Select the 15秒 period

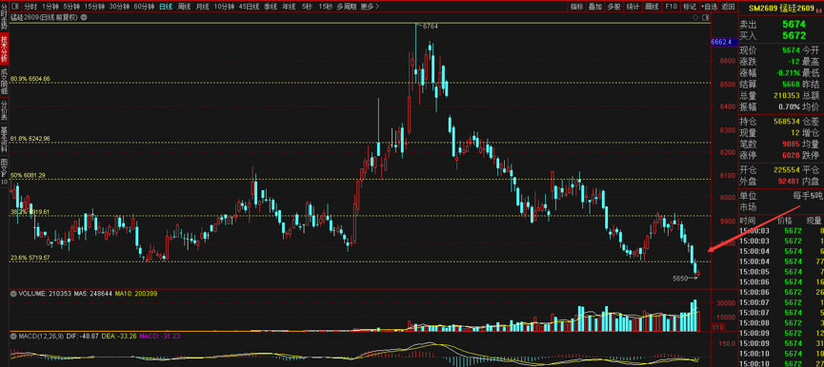tap(325, 7)
